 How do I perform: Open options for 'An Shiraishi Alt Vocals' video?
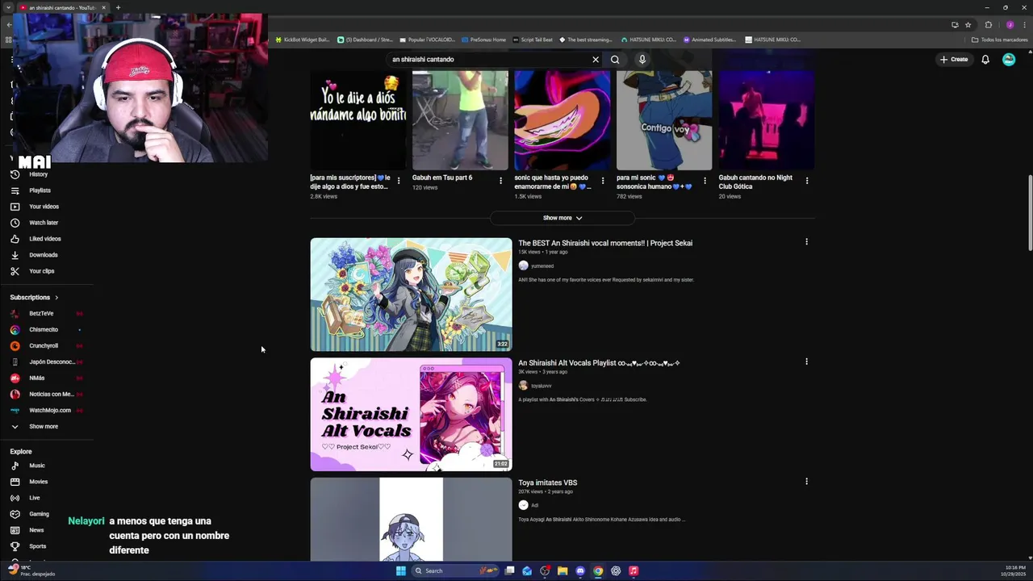[806, 362]
